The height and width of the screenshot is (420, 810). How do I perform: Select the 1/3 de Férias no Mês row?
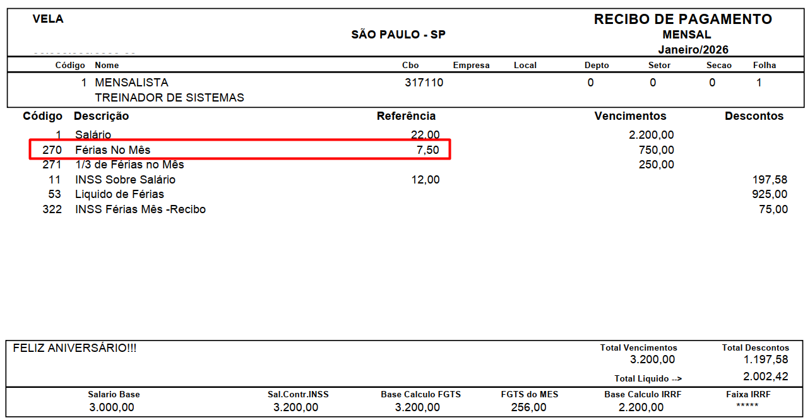(129, 165)
